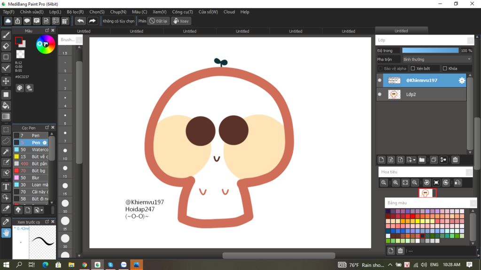Viewport: 481px width, 270px height.
Task: Click the color wheel in Màu panel
Action: [x=46, y=45]
